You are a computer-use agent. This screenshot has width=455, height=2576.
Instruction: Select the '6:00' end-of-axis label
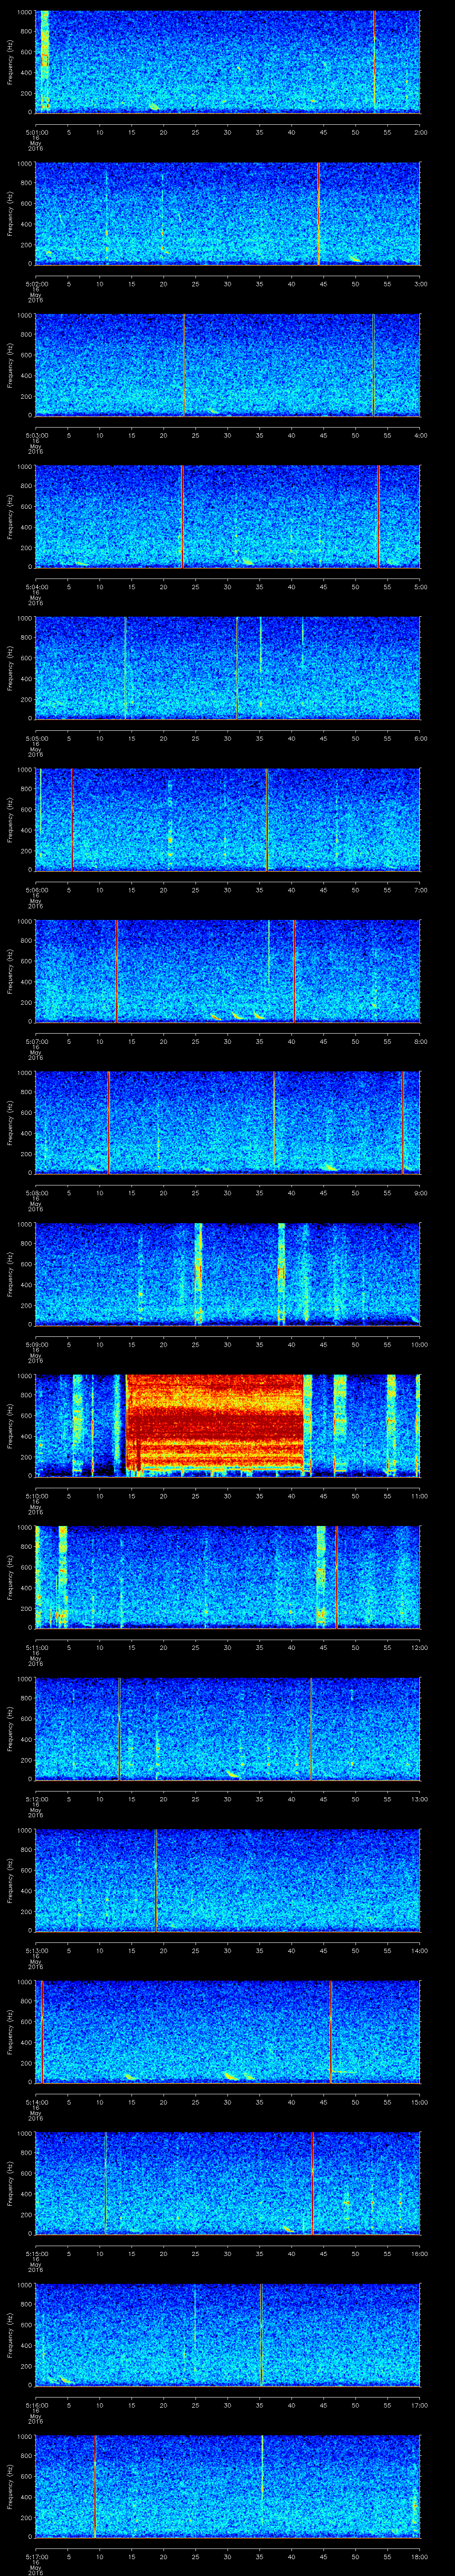(420, 738)
